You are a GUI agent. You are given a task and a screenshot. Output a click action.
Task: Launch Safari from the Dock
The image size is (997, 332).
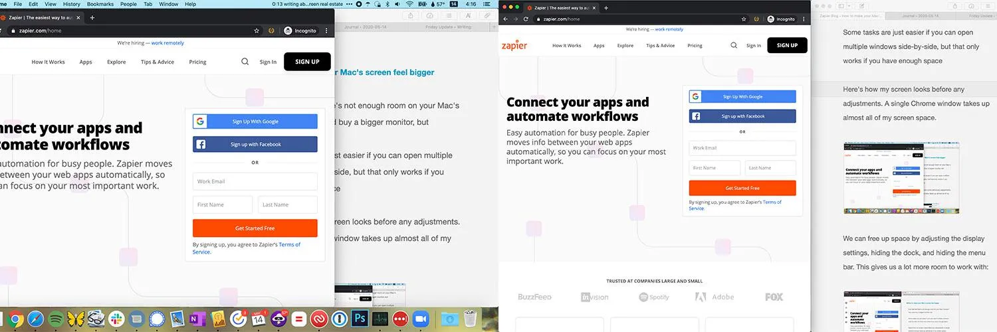[36, 319]
